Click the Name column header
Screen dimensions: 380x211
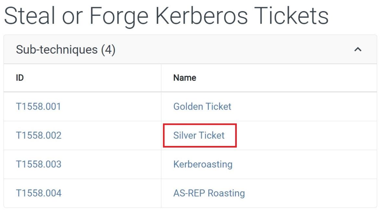pos(184,78)
